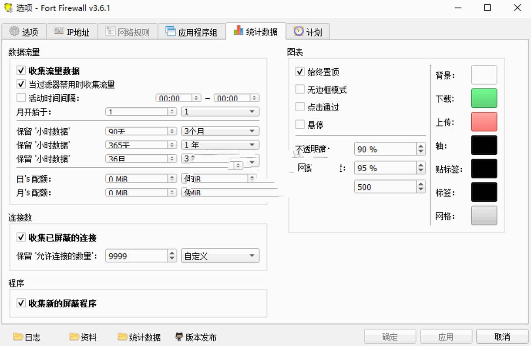Enable 无边框模式 checkbox
Viewport: 531px width, 346px height.
coord(300,90)
